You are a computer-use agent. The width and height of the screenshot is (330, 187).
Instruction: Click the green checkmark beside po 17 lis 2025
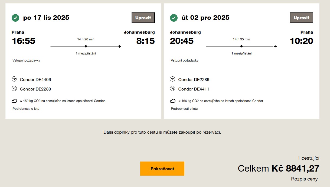(15, 18)
